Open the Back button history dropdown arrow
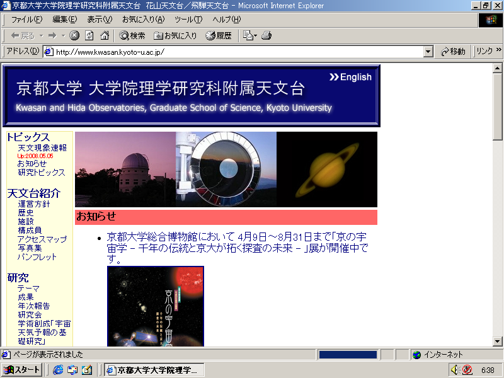 [42, 36]
